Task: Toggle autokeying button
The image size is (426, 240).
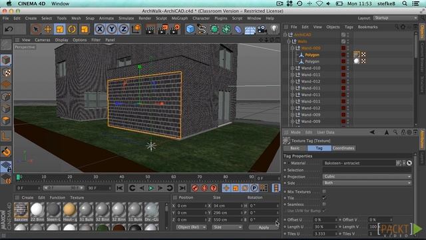Action: click(204, 188)
